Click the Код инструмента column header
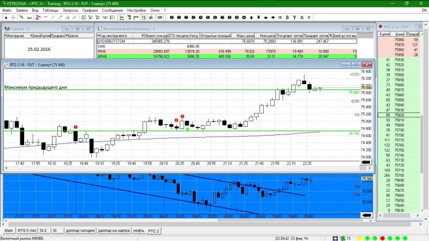This screenshot has width=429, height=241. point(115,36)
